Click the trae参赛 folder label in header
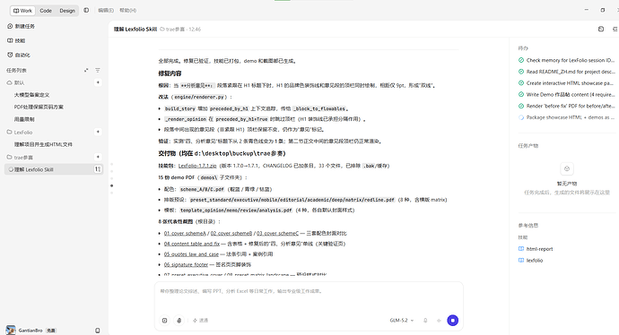The height and width of the screenshot is (335, 619). coord(172,30)
